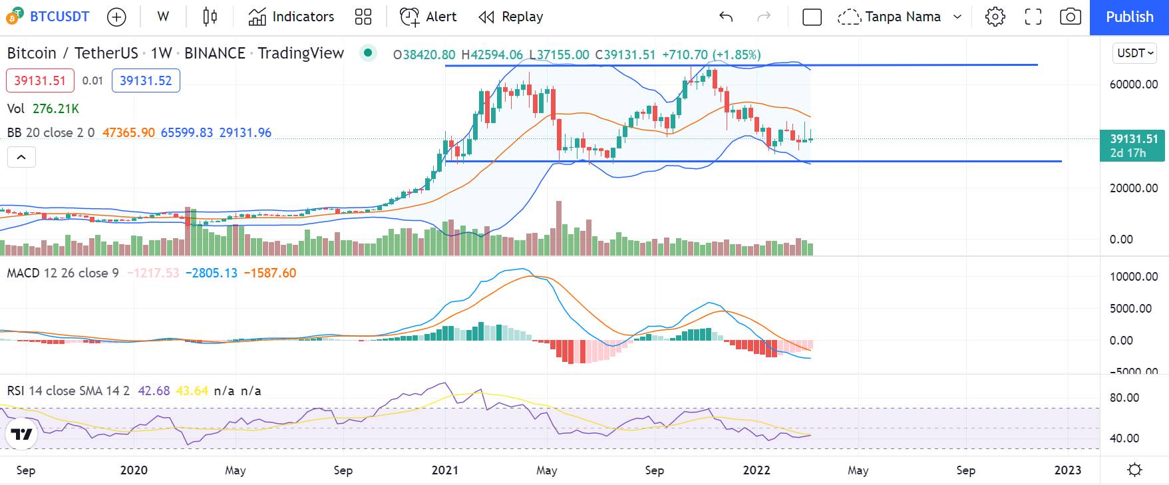The height and width of the screenshot is (485, 1169).
Task: Enter fullscreen mode
Action: click(1033, 17)
